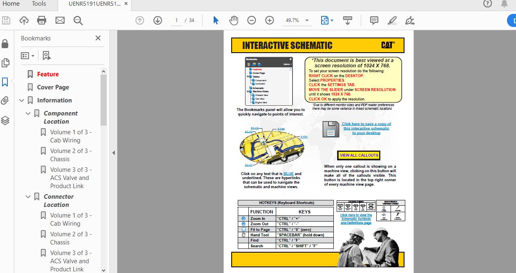Go to next page arrow

tap(158, 20)
